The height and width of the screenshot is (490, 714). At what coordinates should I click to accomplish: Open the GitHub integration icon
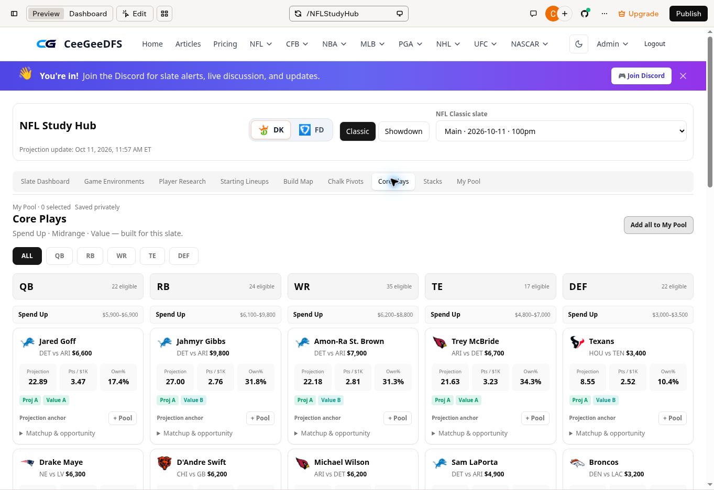click(585, 14)
